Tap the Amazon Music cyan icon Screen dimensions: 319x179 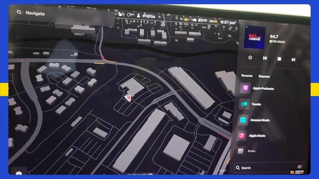pyautogui.click(x=243, y=120)
